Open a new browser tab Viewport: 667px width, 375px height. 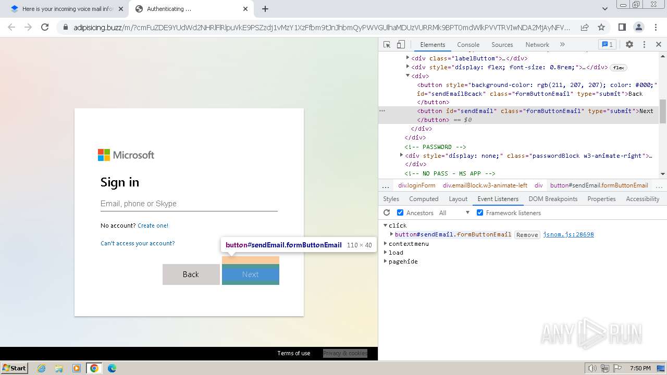265,9
